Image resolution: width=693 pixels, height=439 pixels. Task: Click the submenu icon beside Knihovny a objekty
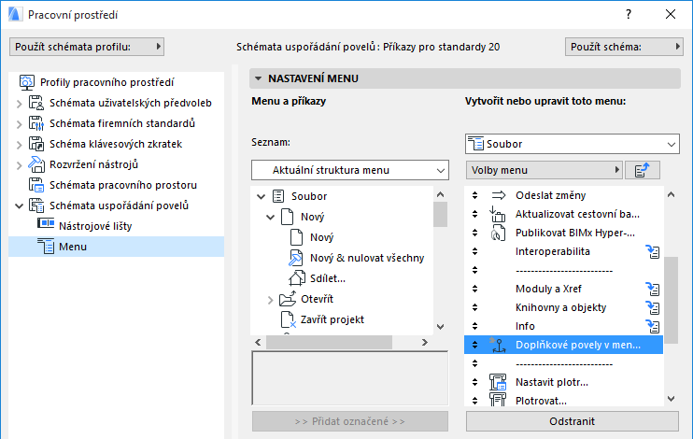(654, 307)
